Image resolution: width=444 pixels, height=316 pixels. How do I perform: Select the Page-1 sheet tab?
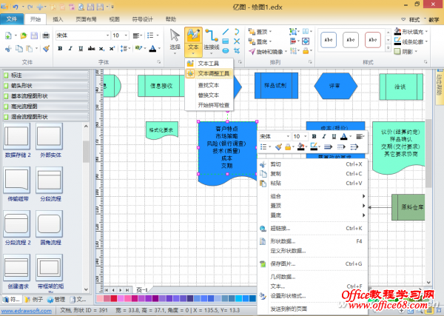(143, 289)
